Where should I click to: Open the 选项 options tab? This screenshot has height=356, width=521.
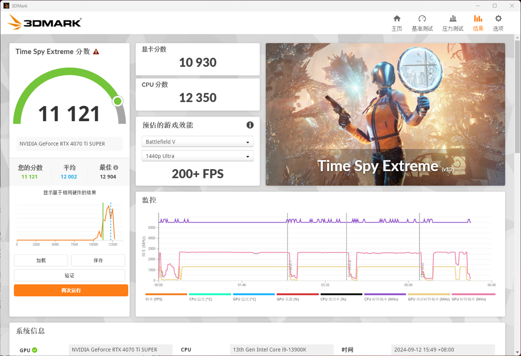click(x=498, y=23)
